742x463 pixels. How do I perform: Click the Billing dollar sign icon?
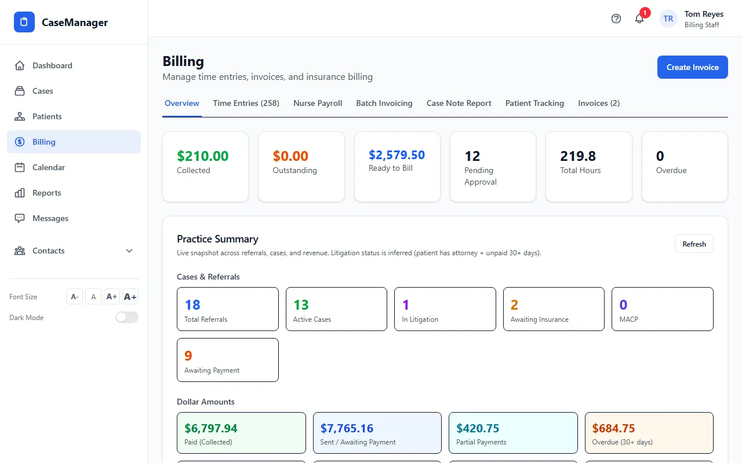tap(20, 142)
